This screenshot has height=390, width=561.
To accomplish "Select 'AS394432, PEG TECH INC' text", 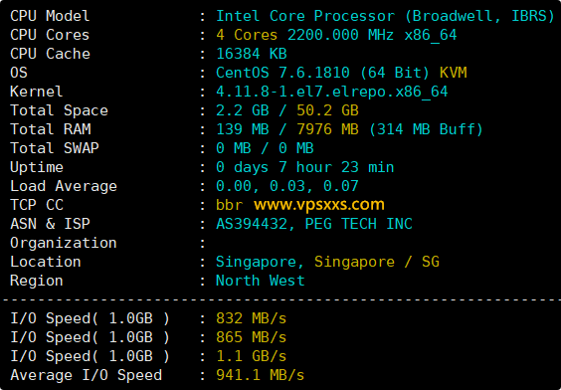I will pyautogui.click(x=314, y=224).
